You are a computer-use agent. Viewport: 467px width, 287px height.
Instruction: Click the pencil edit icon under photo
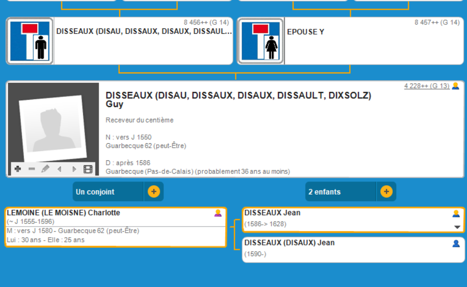click(45, 169)
